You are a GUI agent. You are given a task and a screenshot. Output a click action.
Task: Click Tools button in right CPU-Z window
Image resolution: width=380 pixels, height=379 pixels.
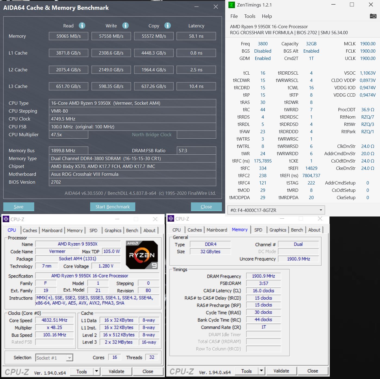[x=246, y=371]
